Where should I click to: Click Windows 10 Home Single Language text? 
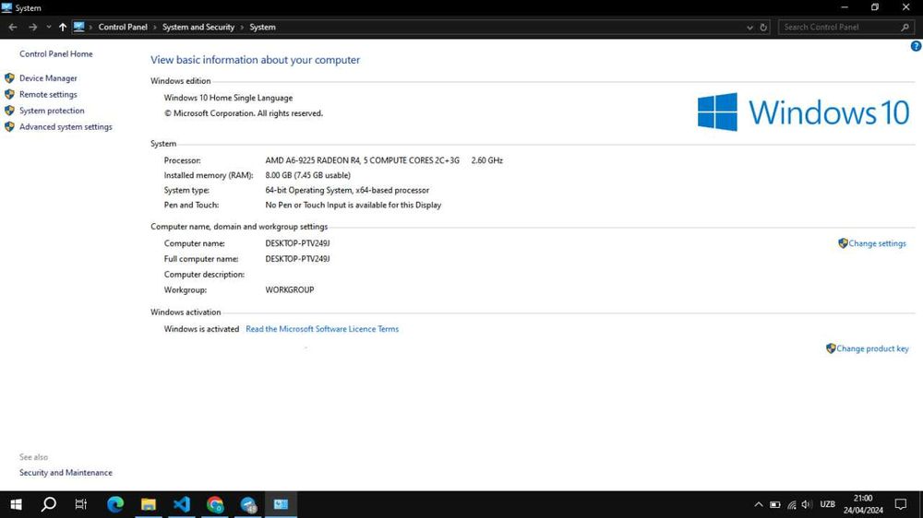(228, 99)
